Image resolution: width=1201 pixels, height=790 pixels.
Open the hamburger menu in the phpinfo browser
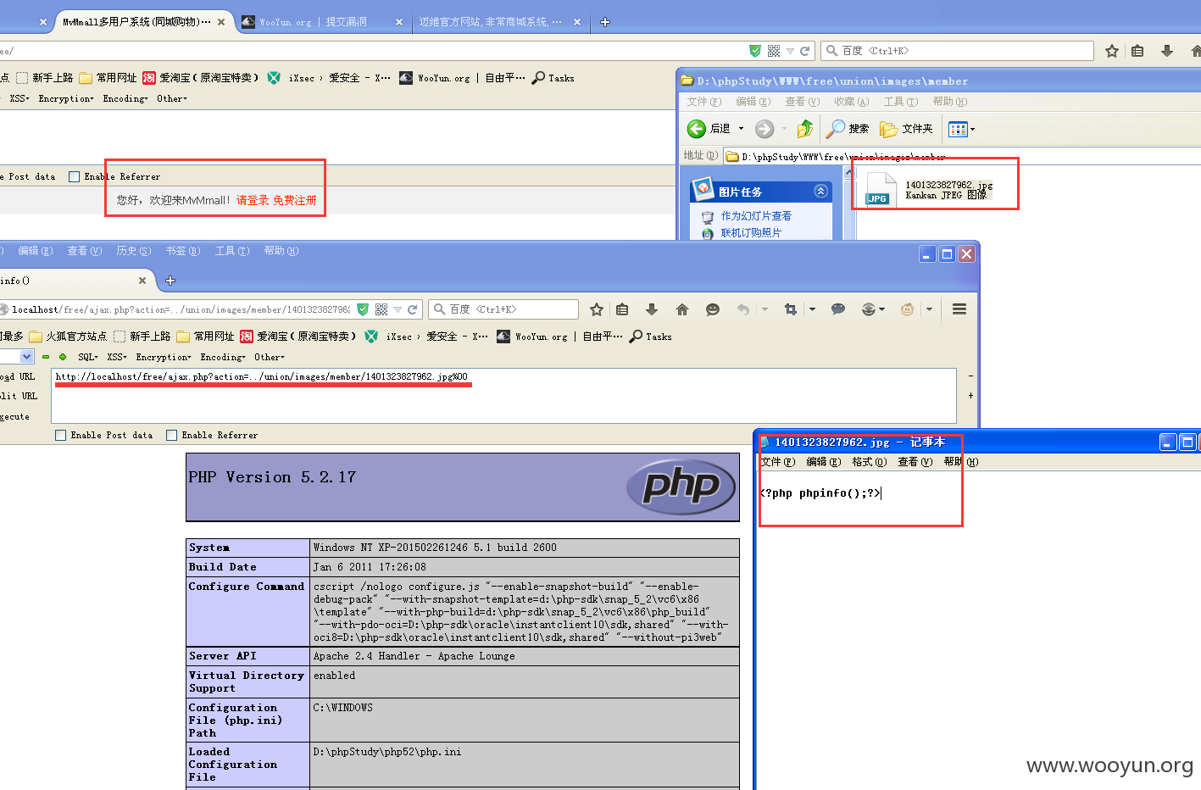point(959,309)
